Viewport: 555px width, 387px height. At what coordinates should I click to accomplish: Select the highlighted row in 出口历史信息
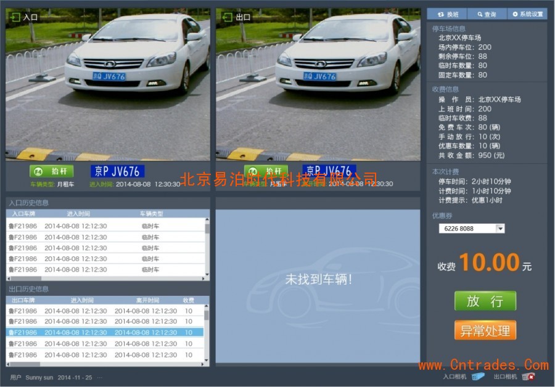coord(105,332)
